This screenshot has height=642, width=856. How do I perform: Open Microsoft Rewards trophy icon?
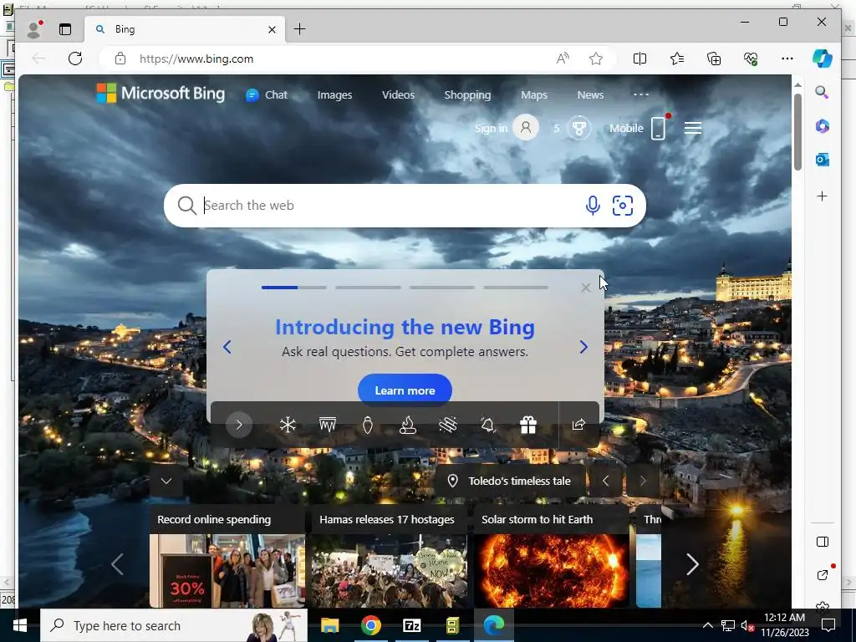tap(579, 128)
